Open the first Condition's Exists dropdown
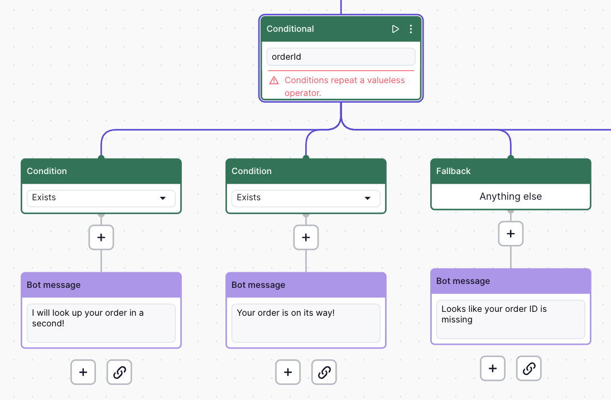Viewport: 611px width, 400px height. (x=101, y=198)
